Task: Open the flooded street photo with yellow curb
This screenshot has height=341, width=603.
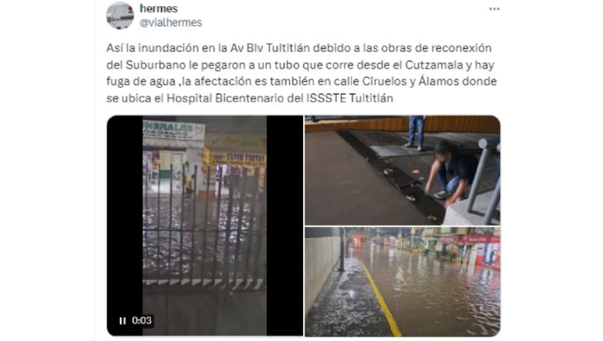Action: coord(403,282)
